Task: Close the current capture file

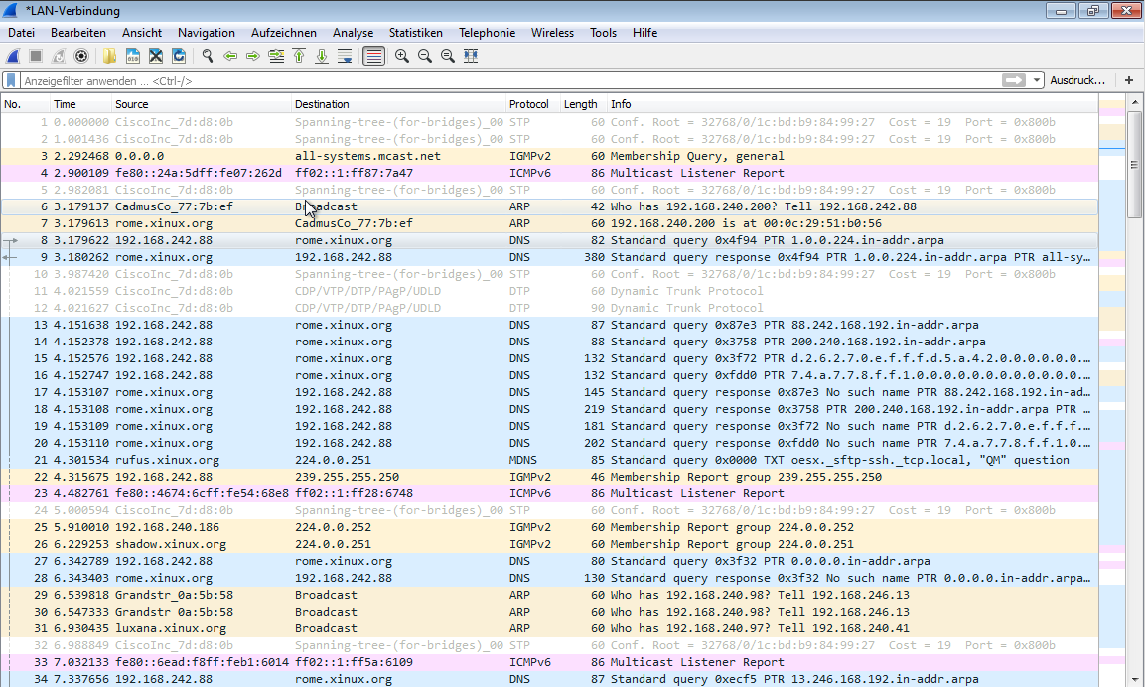Action: click(156, 56)
